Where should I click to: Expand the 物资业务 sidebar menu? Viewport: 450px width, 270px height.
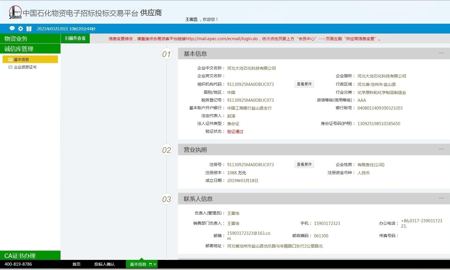click(x=30, y=39)
